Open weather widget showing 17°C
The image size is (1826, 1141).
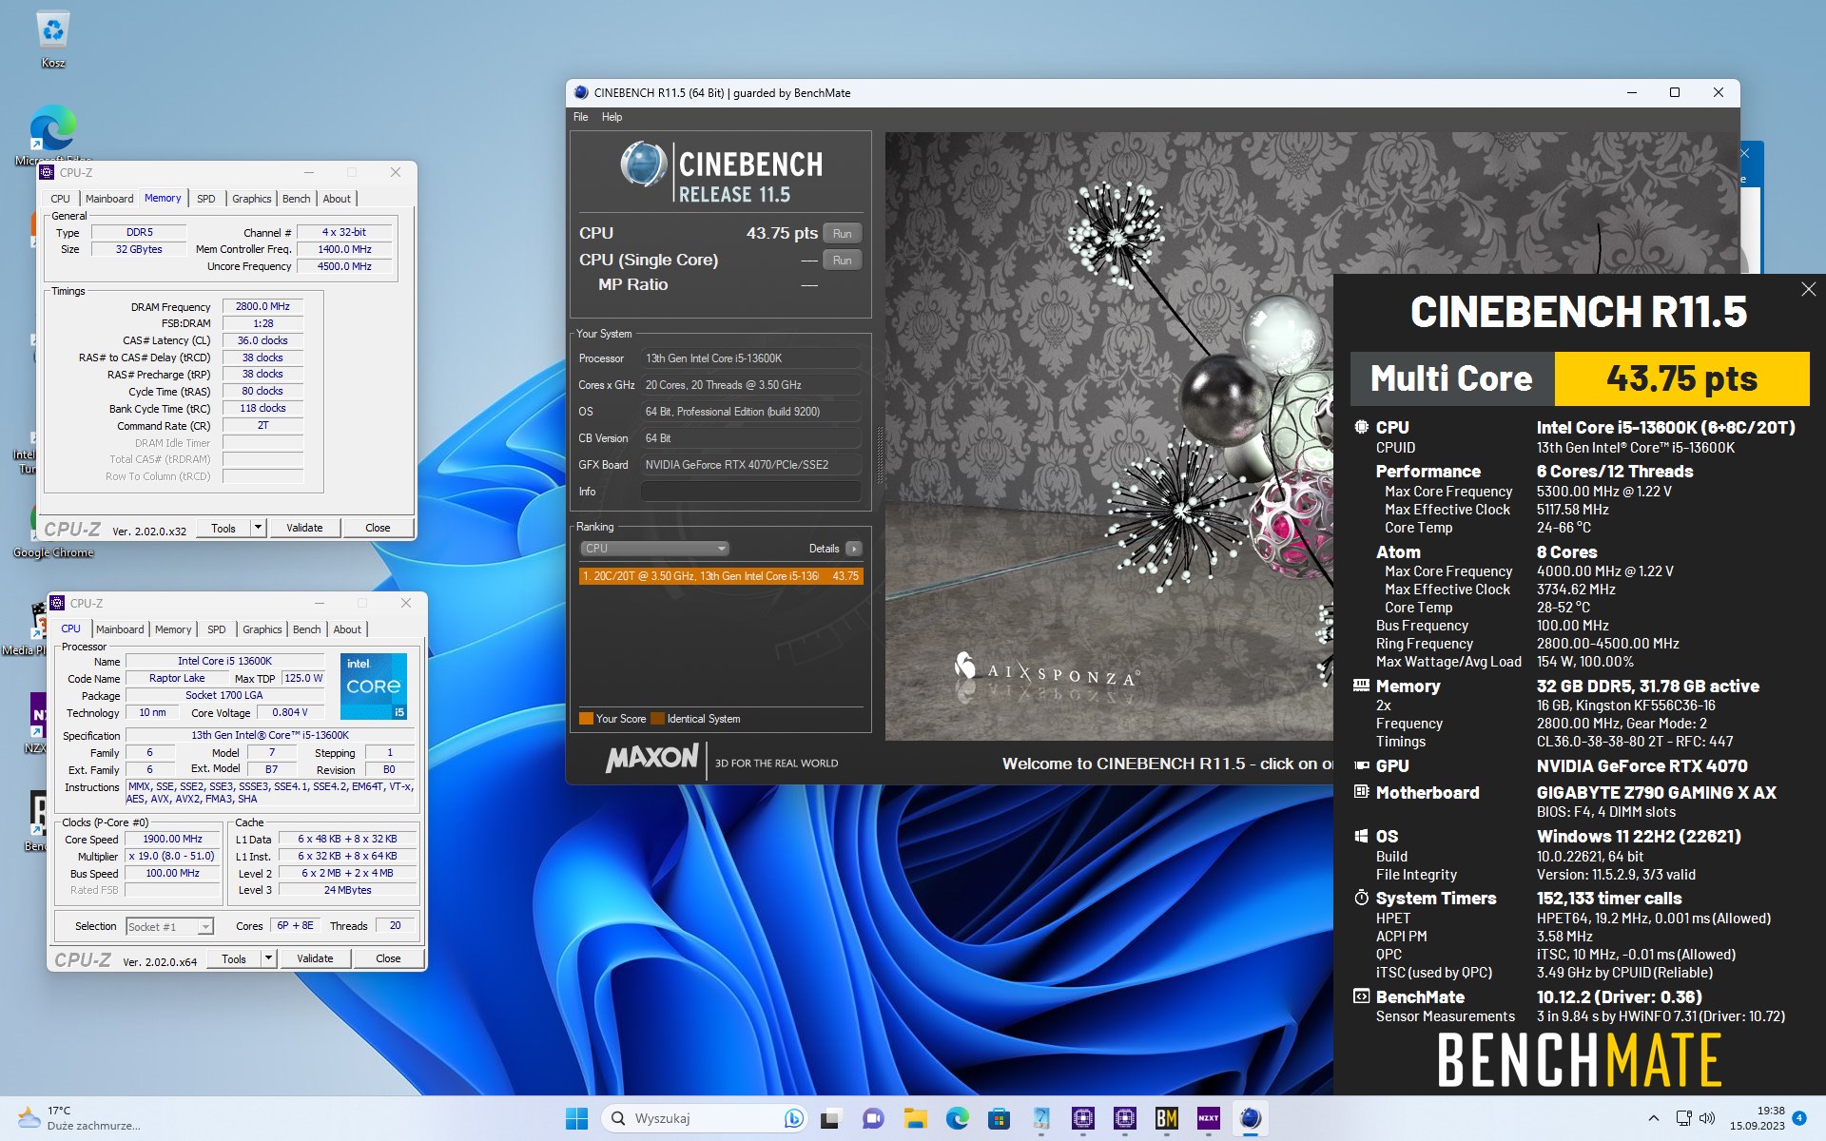(81, 1118)
